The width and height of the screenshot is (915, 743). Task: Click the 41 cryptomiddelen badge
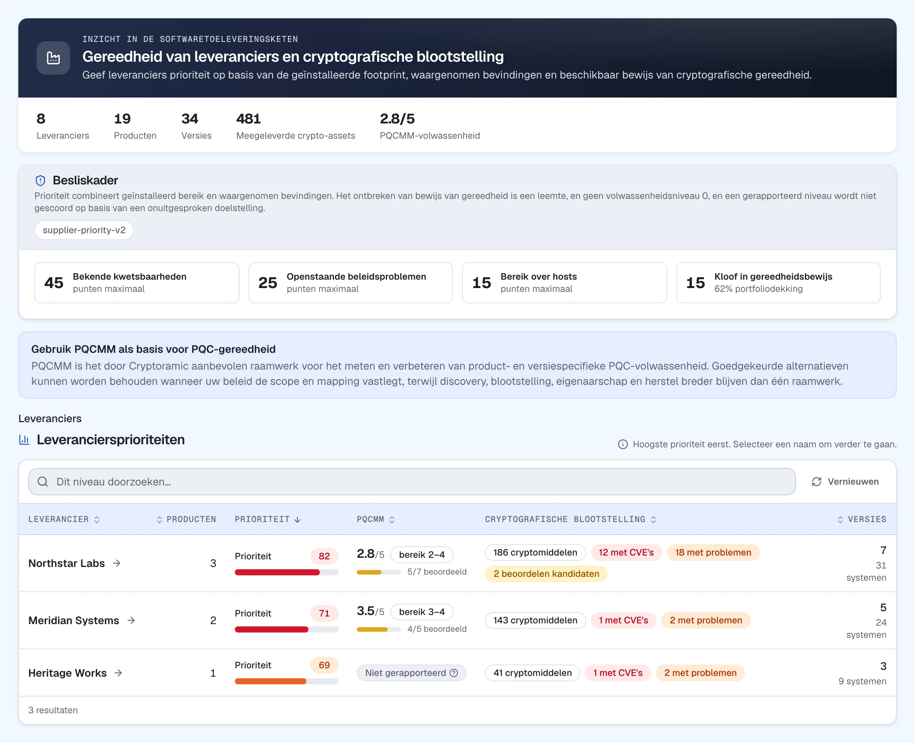click(532, 673)
